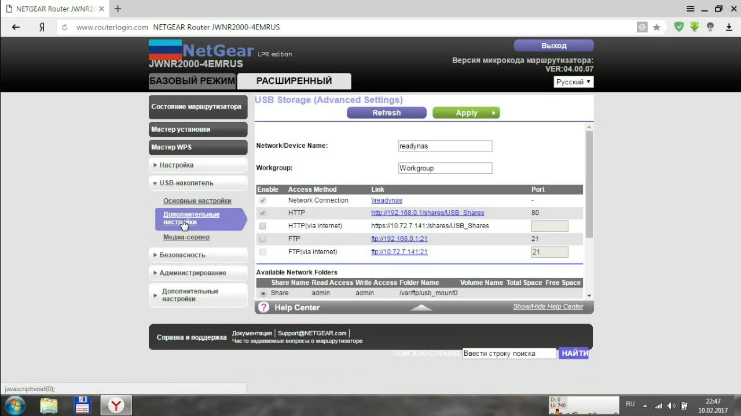Image resolution: width=741 pixels, height=416 pixels.
Task: Toggle the Network Connection enable checkbox
Action: (263, 200)
